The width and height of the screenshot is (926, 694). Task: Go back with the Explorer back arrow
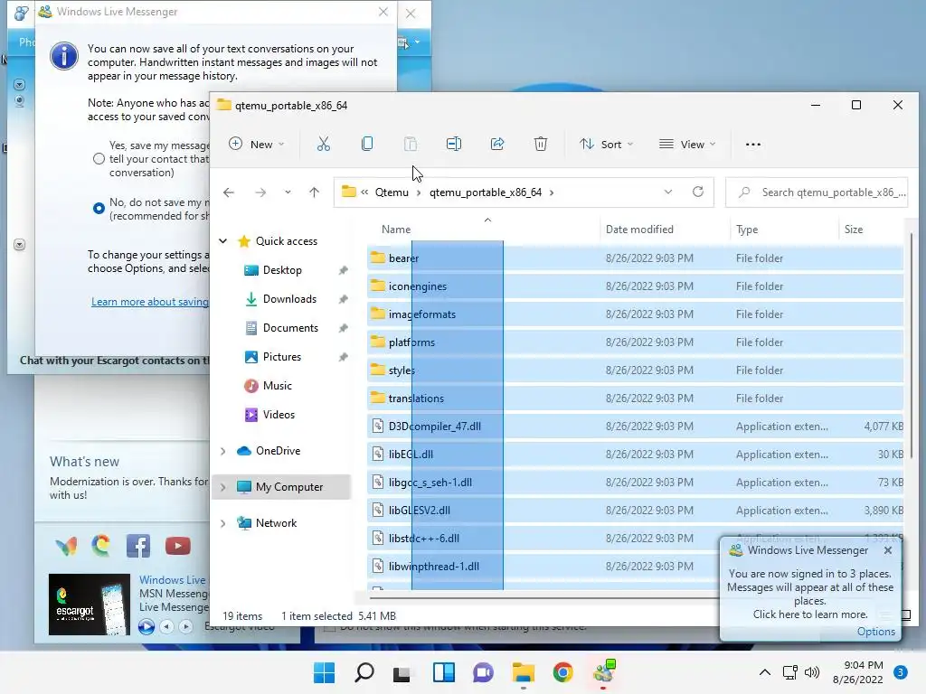point(229,192)
